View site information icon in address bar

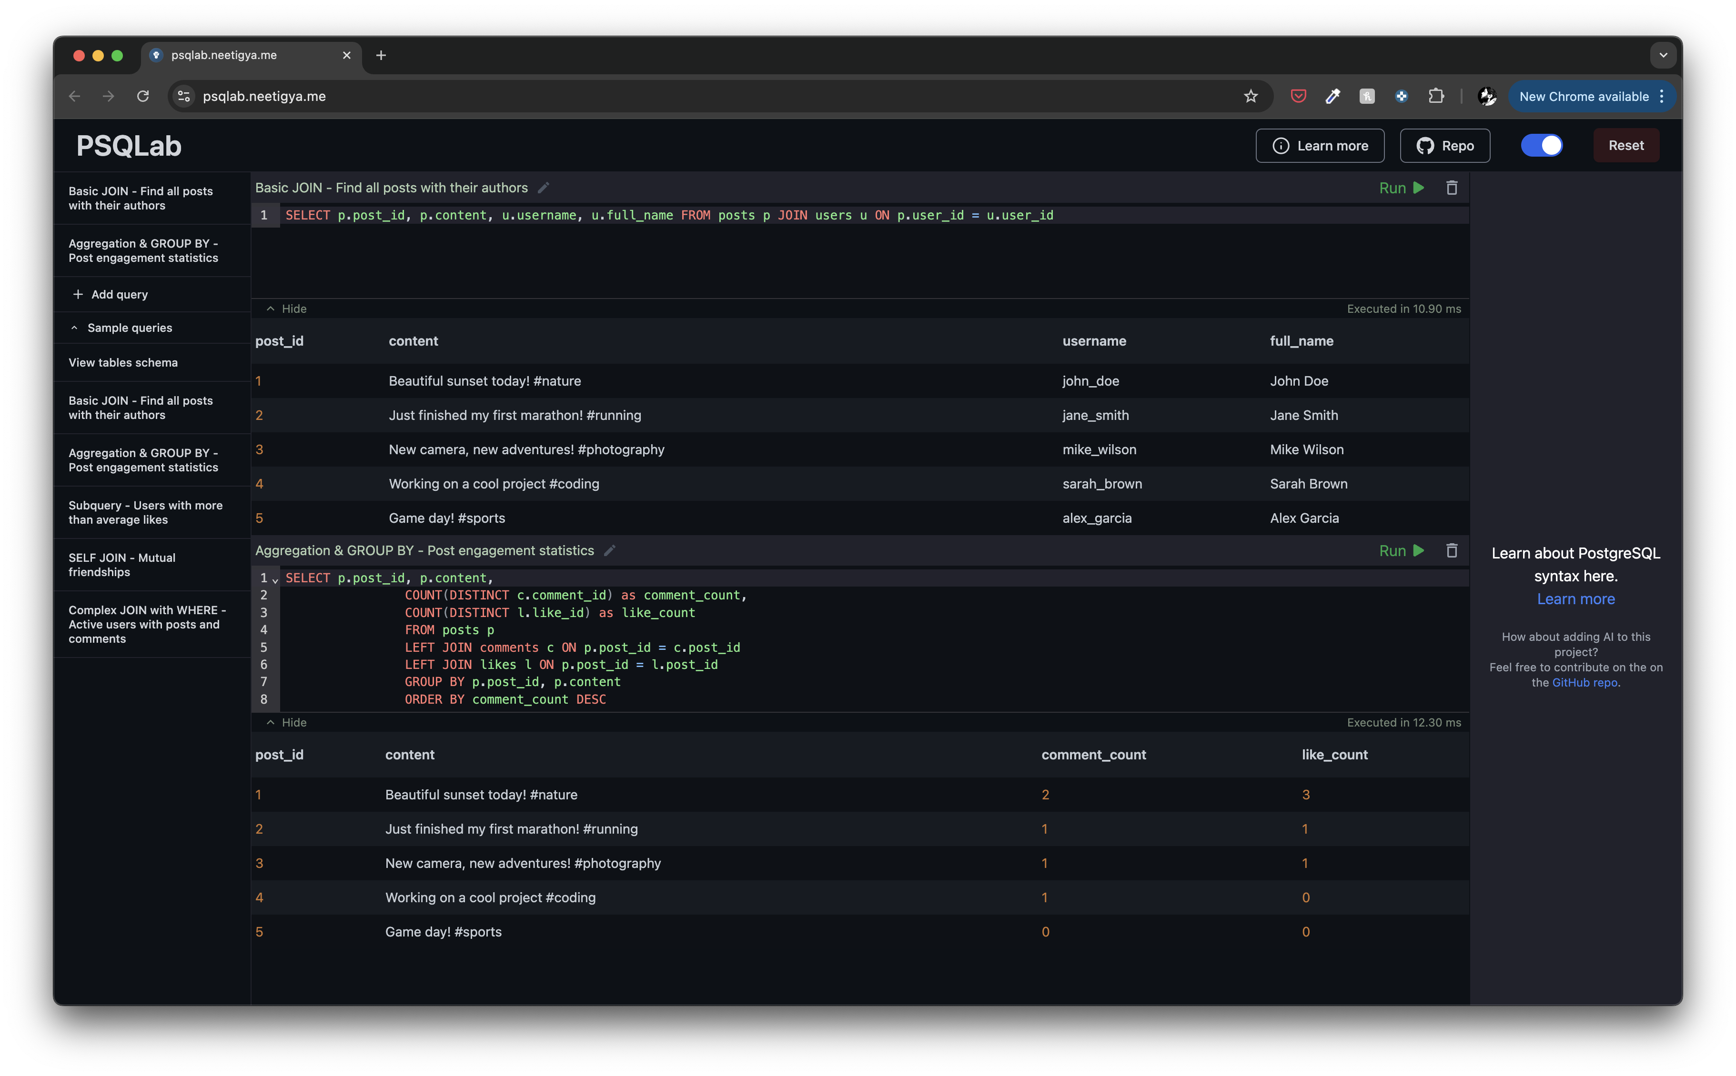pyautogui.click(x=184, y=96)
